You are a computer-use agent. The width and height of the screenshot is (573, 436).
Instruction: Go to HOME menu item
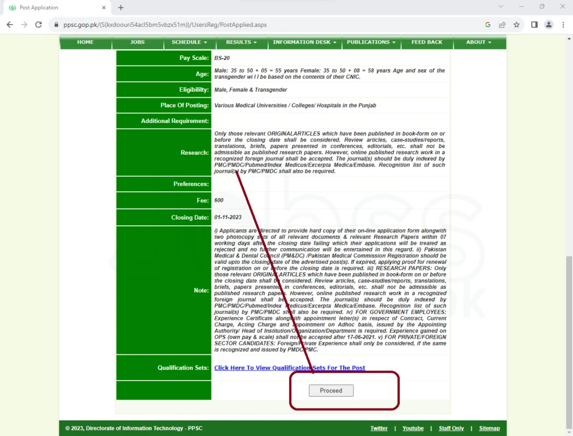[x=85, y=42]
